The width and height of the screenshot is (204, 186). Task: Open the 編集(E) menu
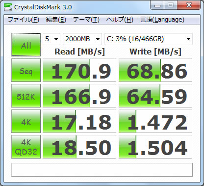[56, 20]
